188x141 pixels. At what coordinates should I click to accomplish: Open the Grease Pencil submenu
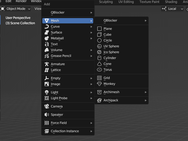[x=68, y=56]
